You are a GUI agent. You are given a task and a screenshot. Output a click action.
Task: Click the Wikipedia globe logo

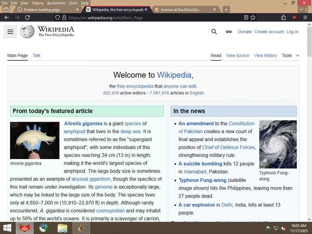click(27, 32)
